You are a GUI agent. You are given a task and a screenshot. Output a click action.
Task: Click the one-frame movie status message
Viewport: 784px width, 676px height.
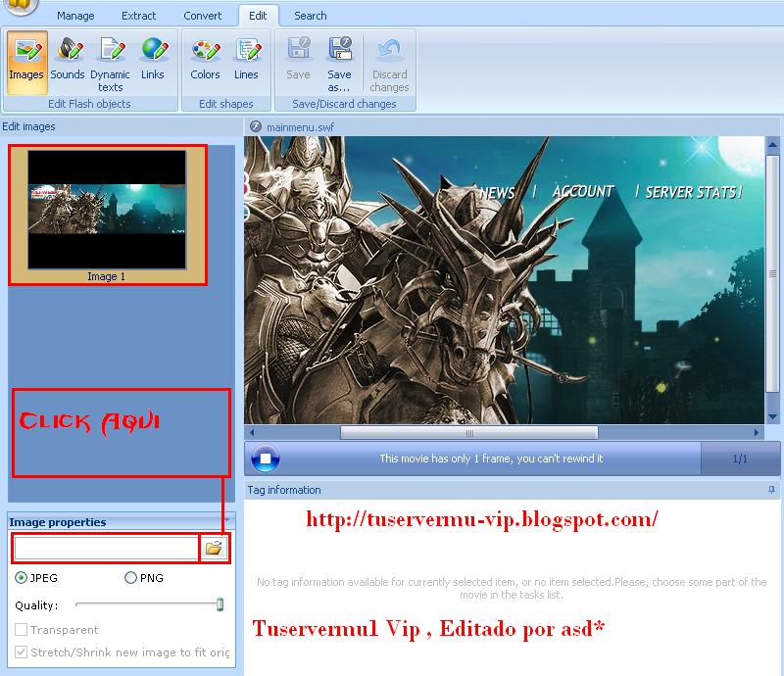(x=491, y=459)
